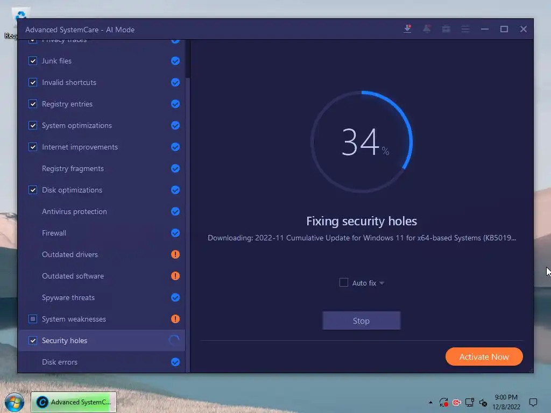The height and width of the screenshot is (413, 551).
Task: Uncheck the Disk optimizations checkbox
Action: (33, 190)
